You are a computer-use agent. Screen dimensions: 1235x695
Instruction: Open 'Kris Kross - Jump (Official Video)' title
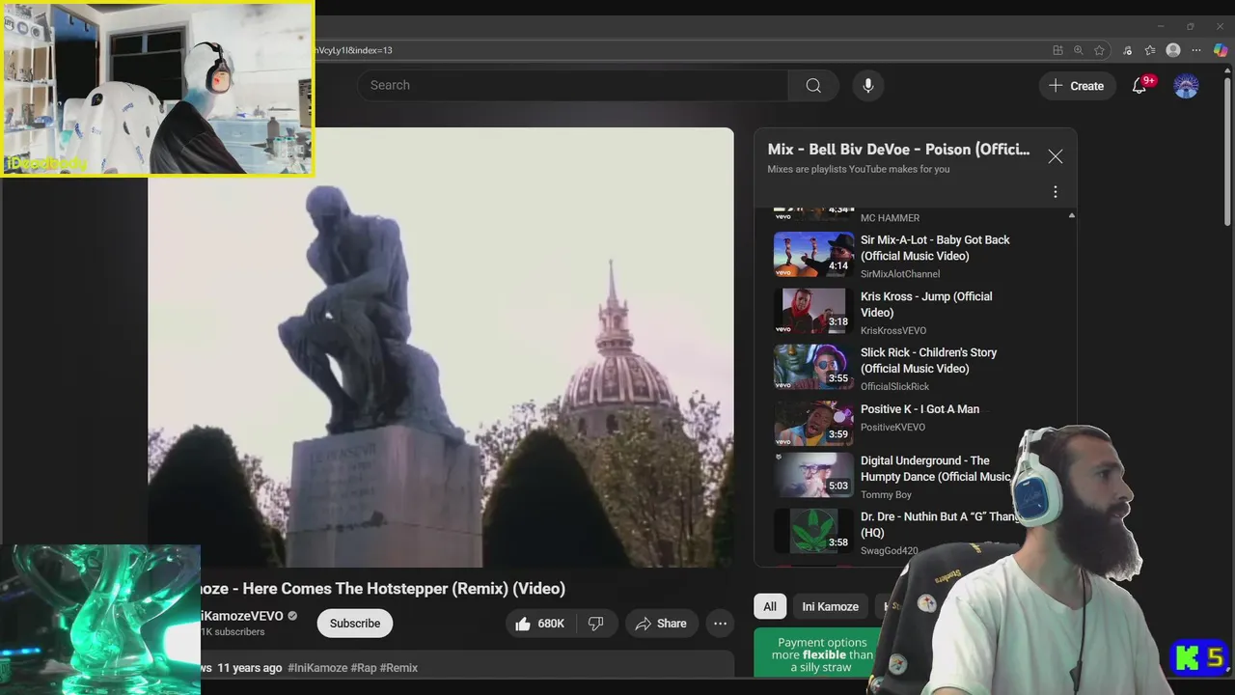[926, 304]
